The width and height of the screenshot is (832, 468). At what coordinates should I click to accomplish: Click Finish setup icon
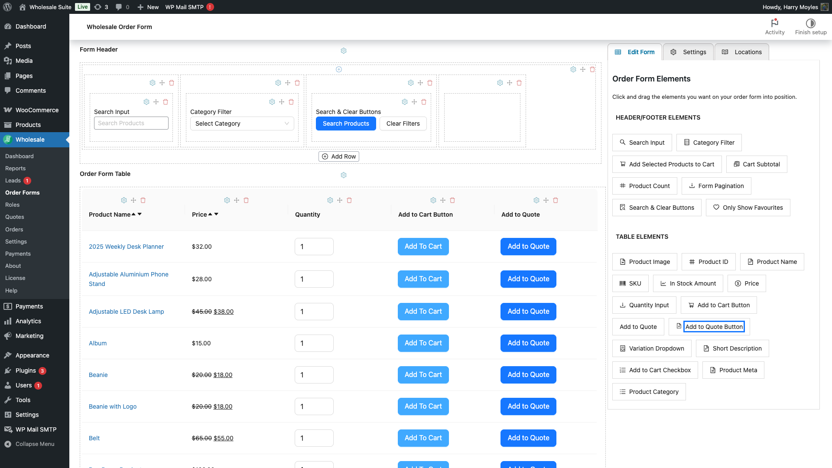pyautogui.click(x=810, y=23)
